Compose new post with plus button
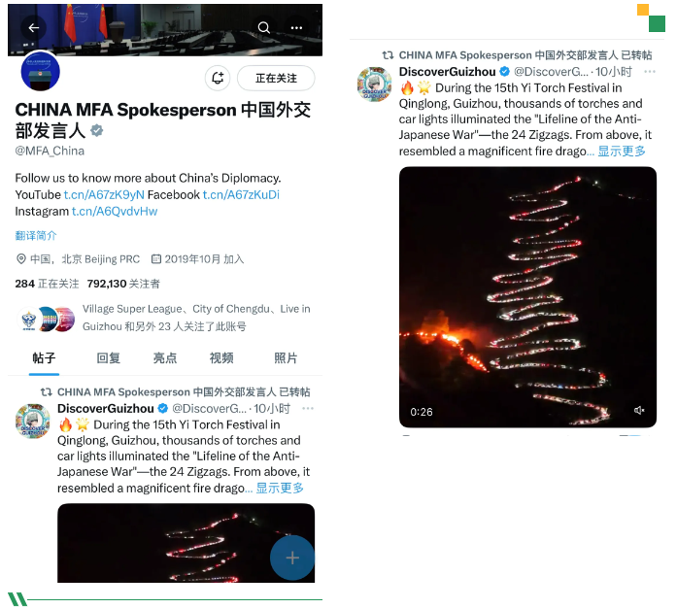 click(x=292, y=558)
